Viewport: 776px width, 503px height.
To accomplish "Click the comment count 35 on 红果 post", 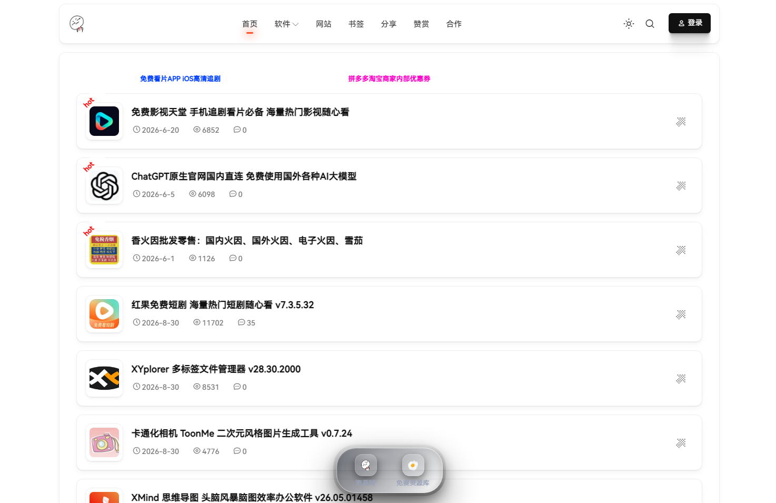I will pos(251,323).
